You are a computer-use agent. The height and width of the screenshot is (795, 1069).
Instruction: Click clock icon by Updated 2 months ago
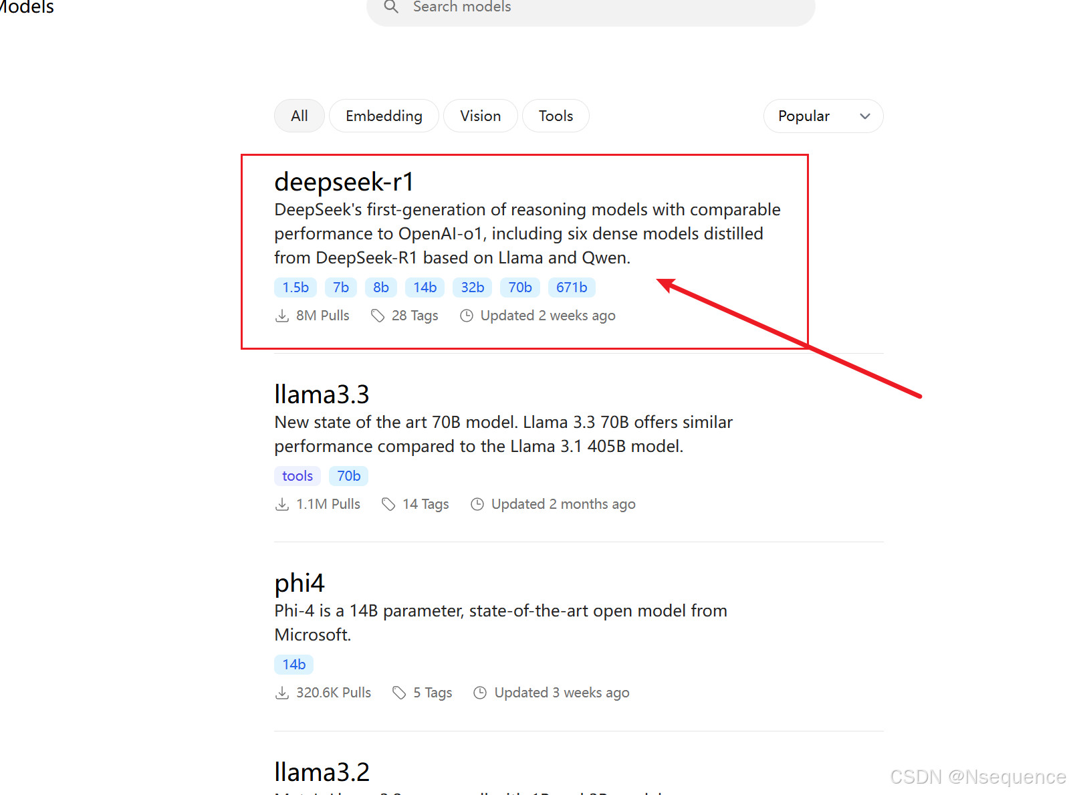[x=477, y=504]
